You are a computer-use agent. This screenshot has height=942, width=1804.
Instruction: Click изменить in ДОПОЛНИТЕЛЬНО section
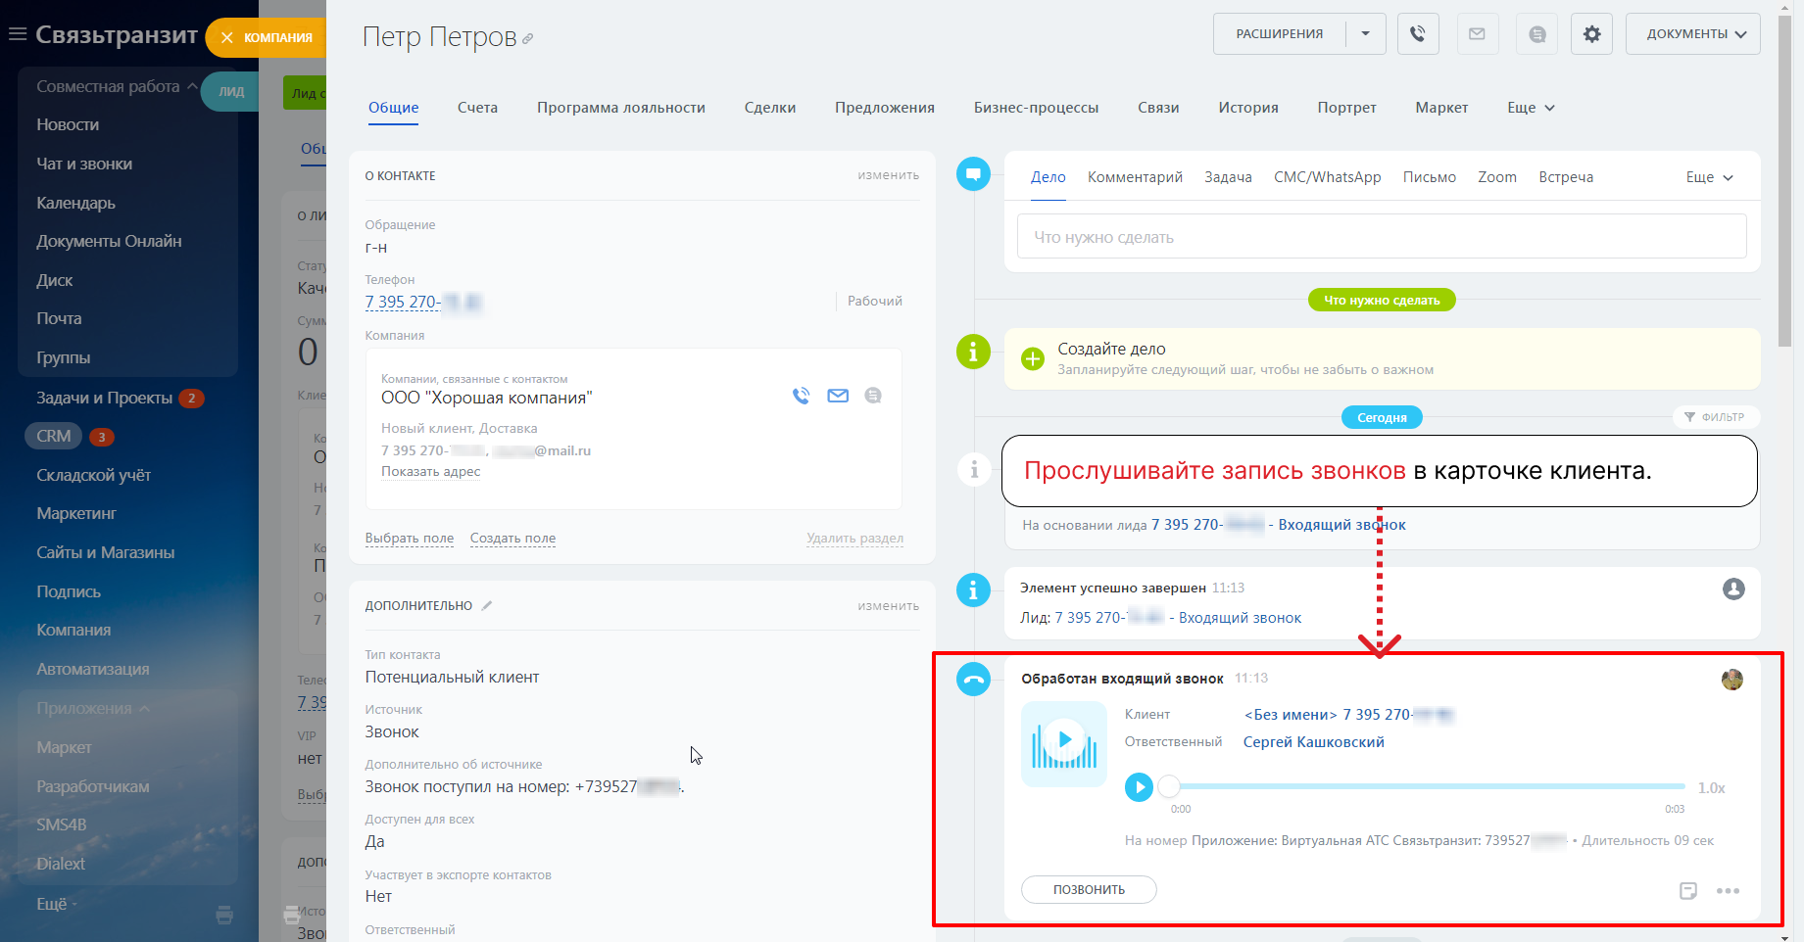tap(889, 606)
